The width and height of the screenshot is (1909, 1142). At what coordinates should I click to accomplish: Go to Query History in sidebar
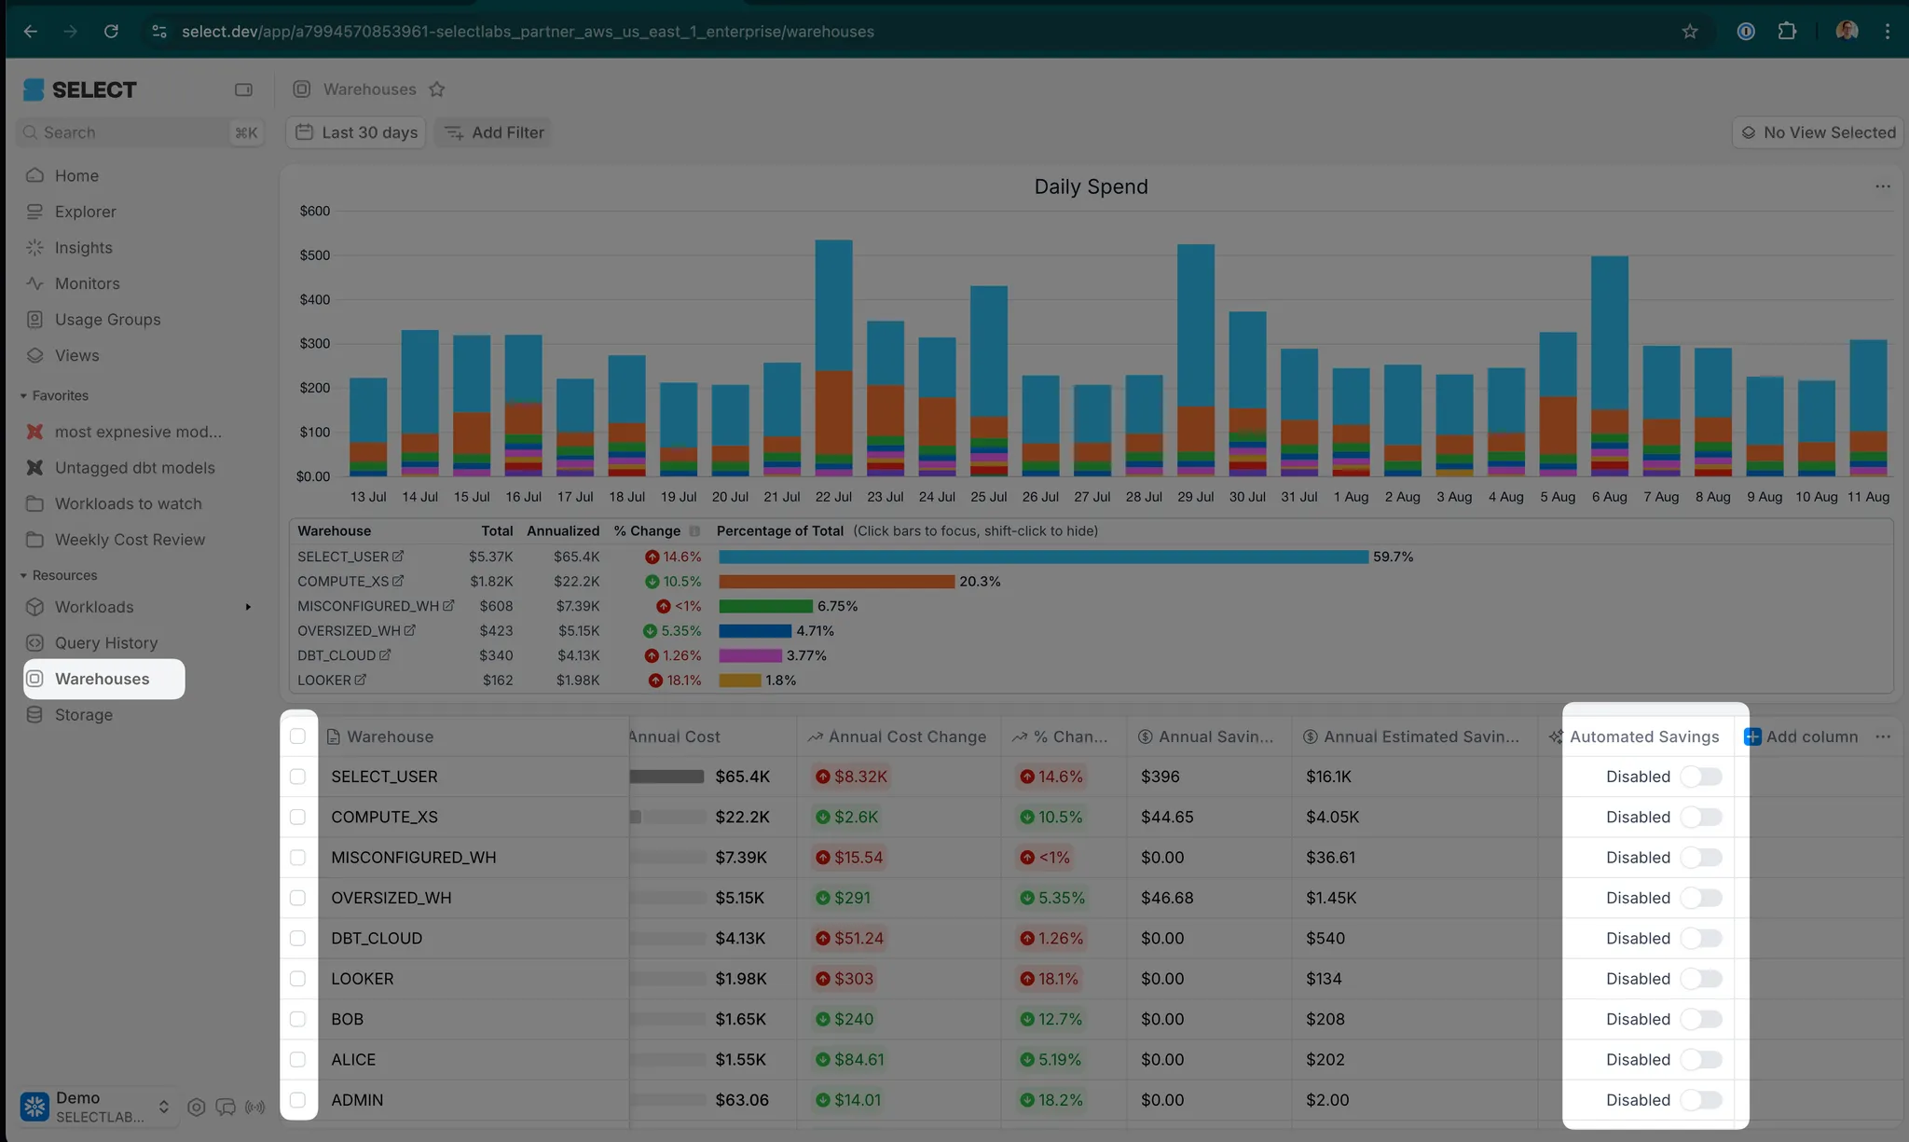point(105,643)
